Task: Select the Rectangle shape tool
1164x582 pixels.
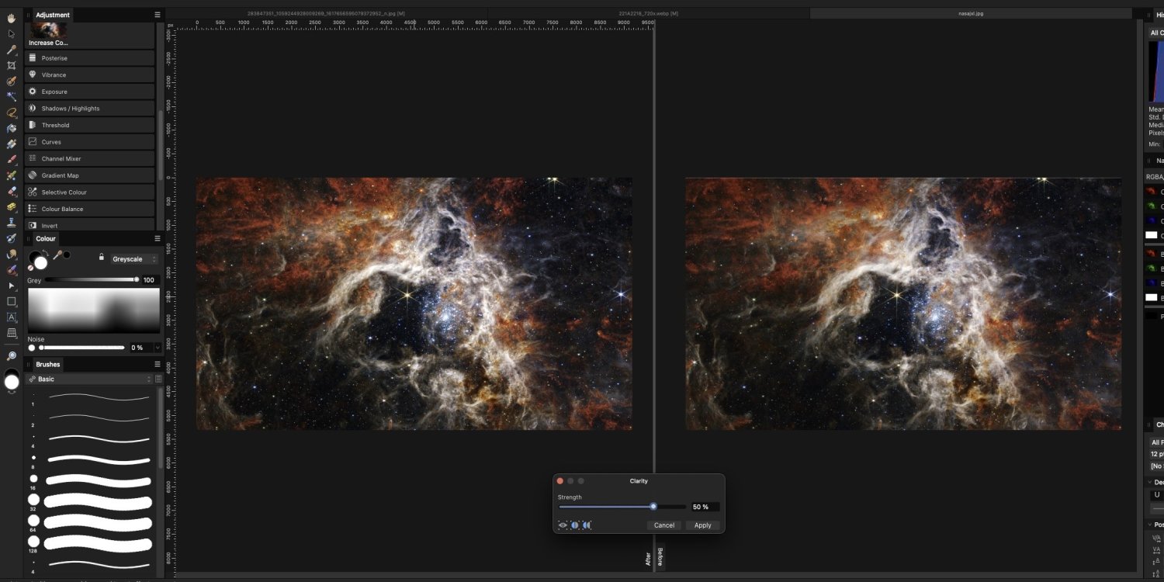Action: pyautogui.click(x=12, y=301)
